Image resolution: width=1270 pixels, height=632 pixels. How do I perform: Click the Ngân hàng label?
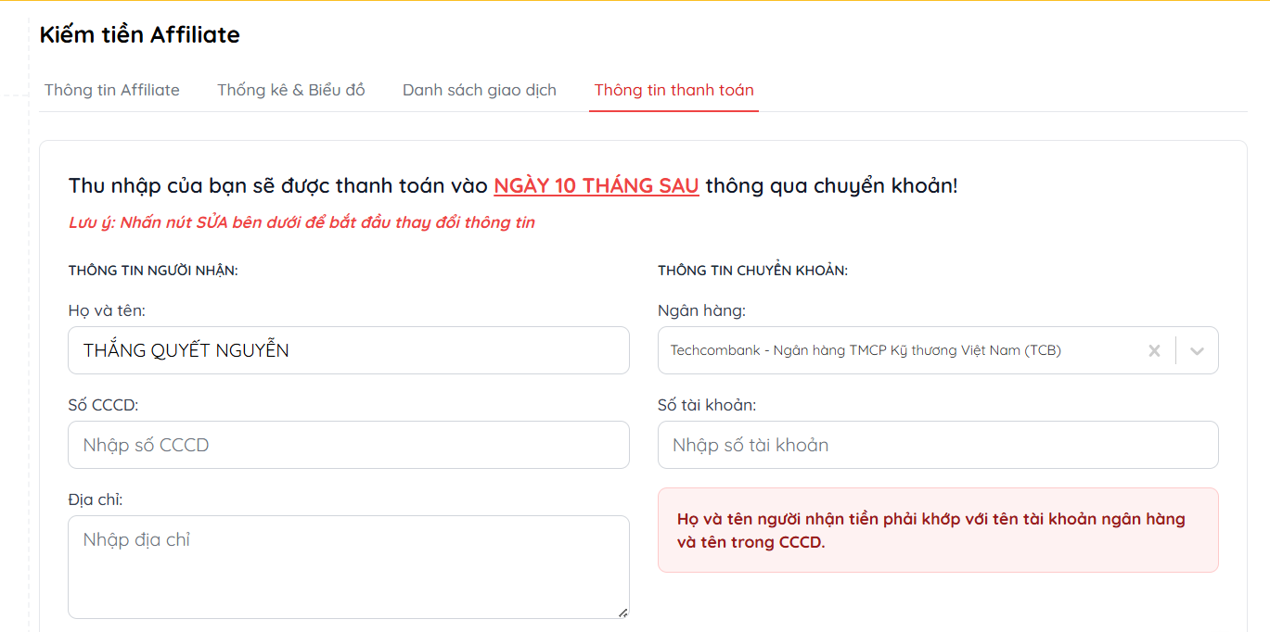pos(701,310)
